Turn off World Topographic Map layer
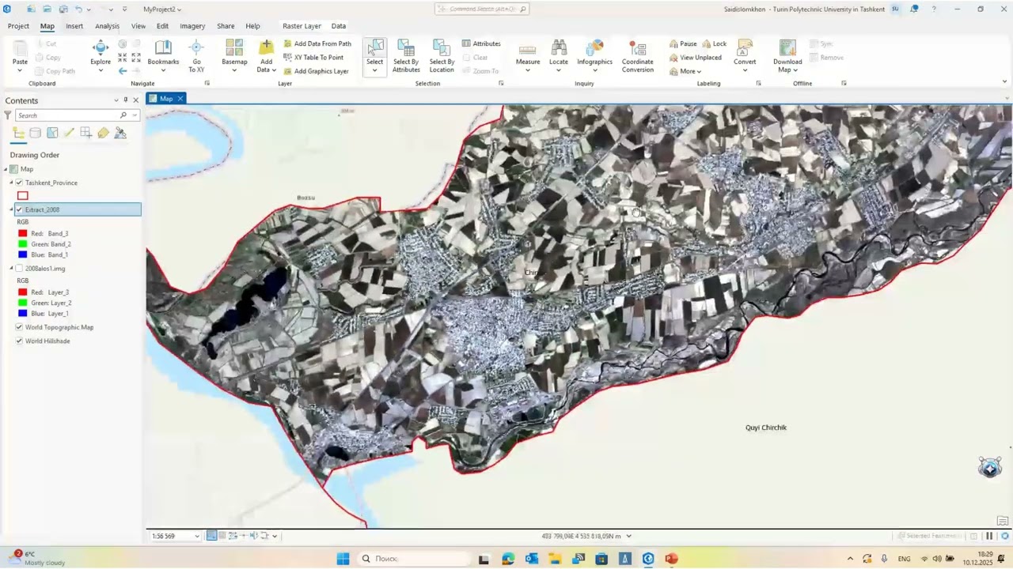The image size is (1013, 569). (19, 327)
